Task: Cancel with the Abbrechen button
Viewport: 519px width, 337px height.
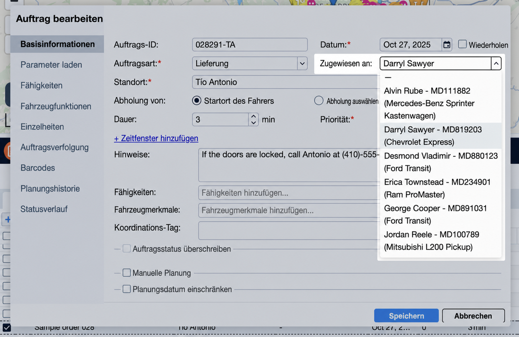Action: click(473, 316)
